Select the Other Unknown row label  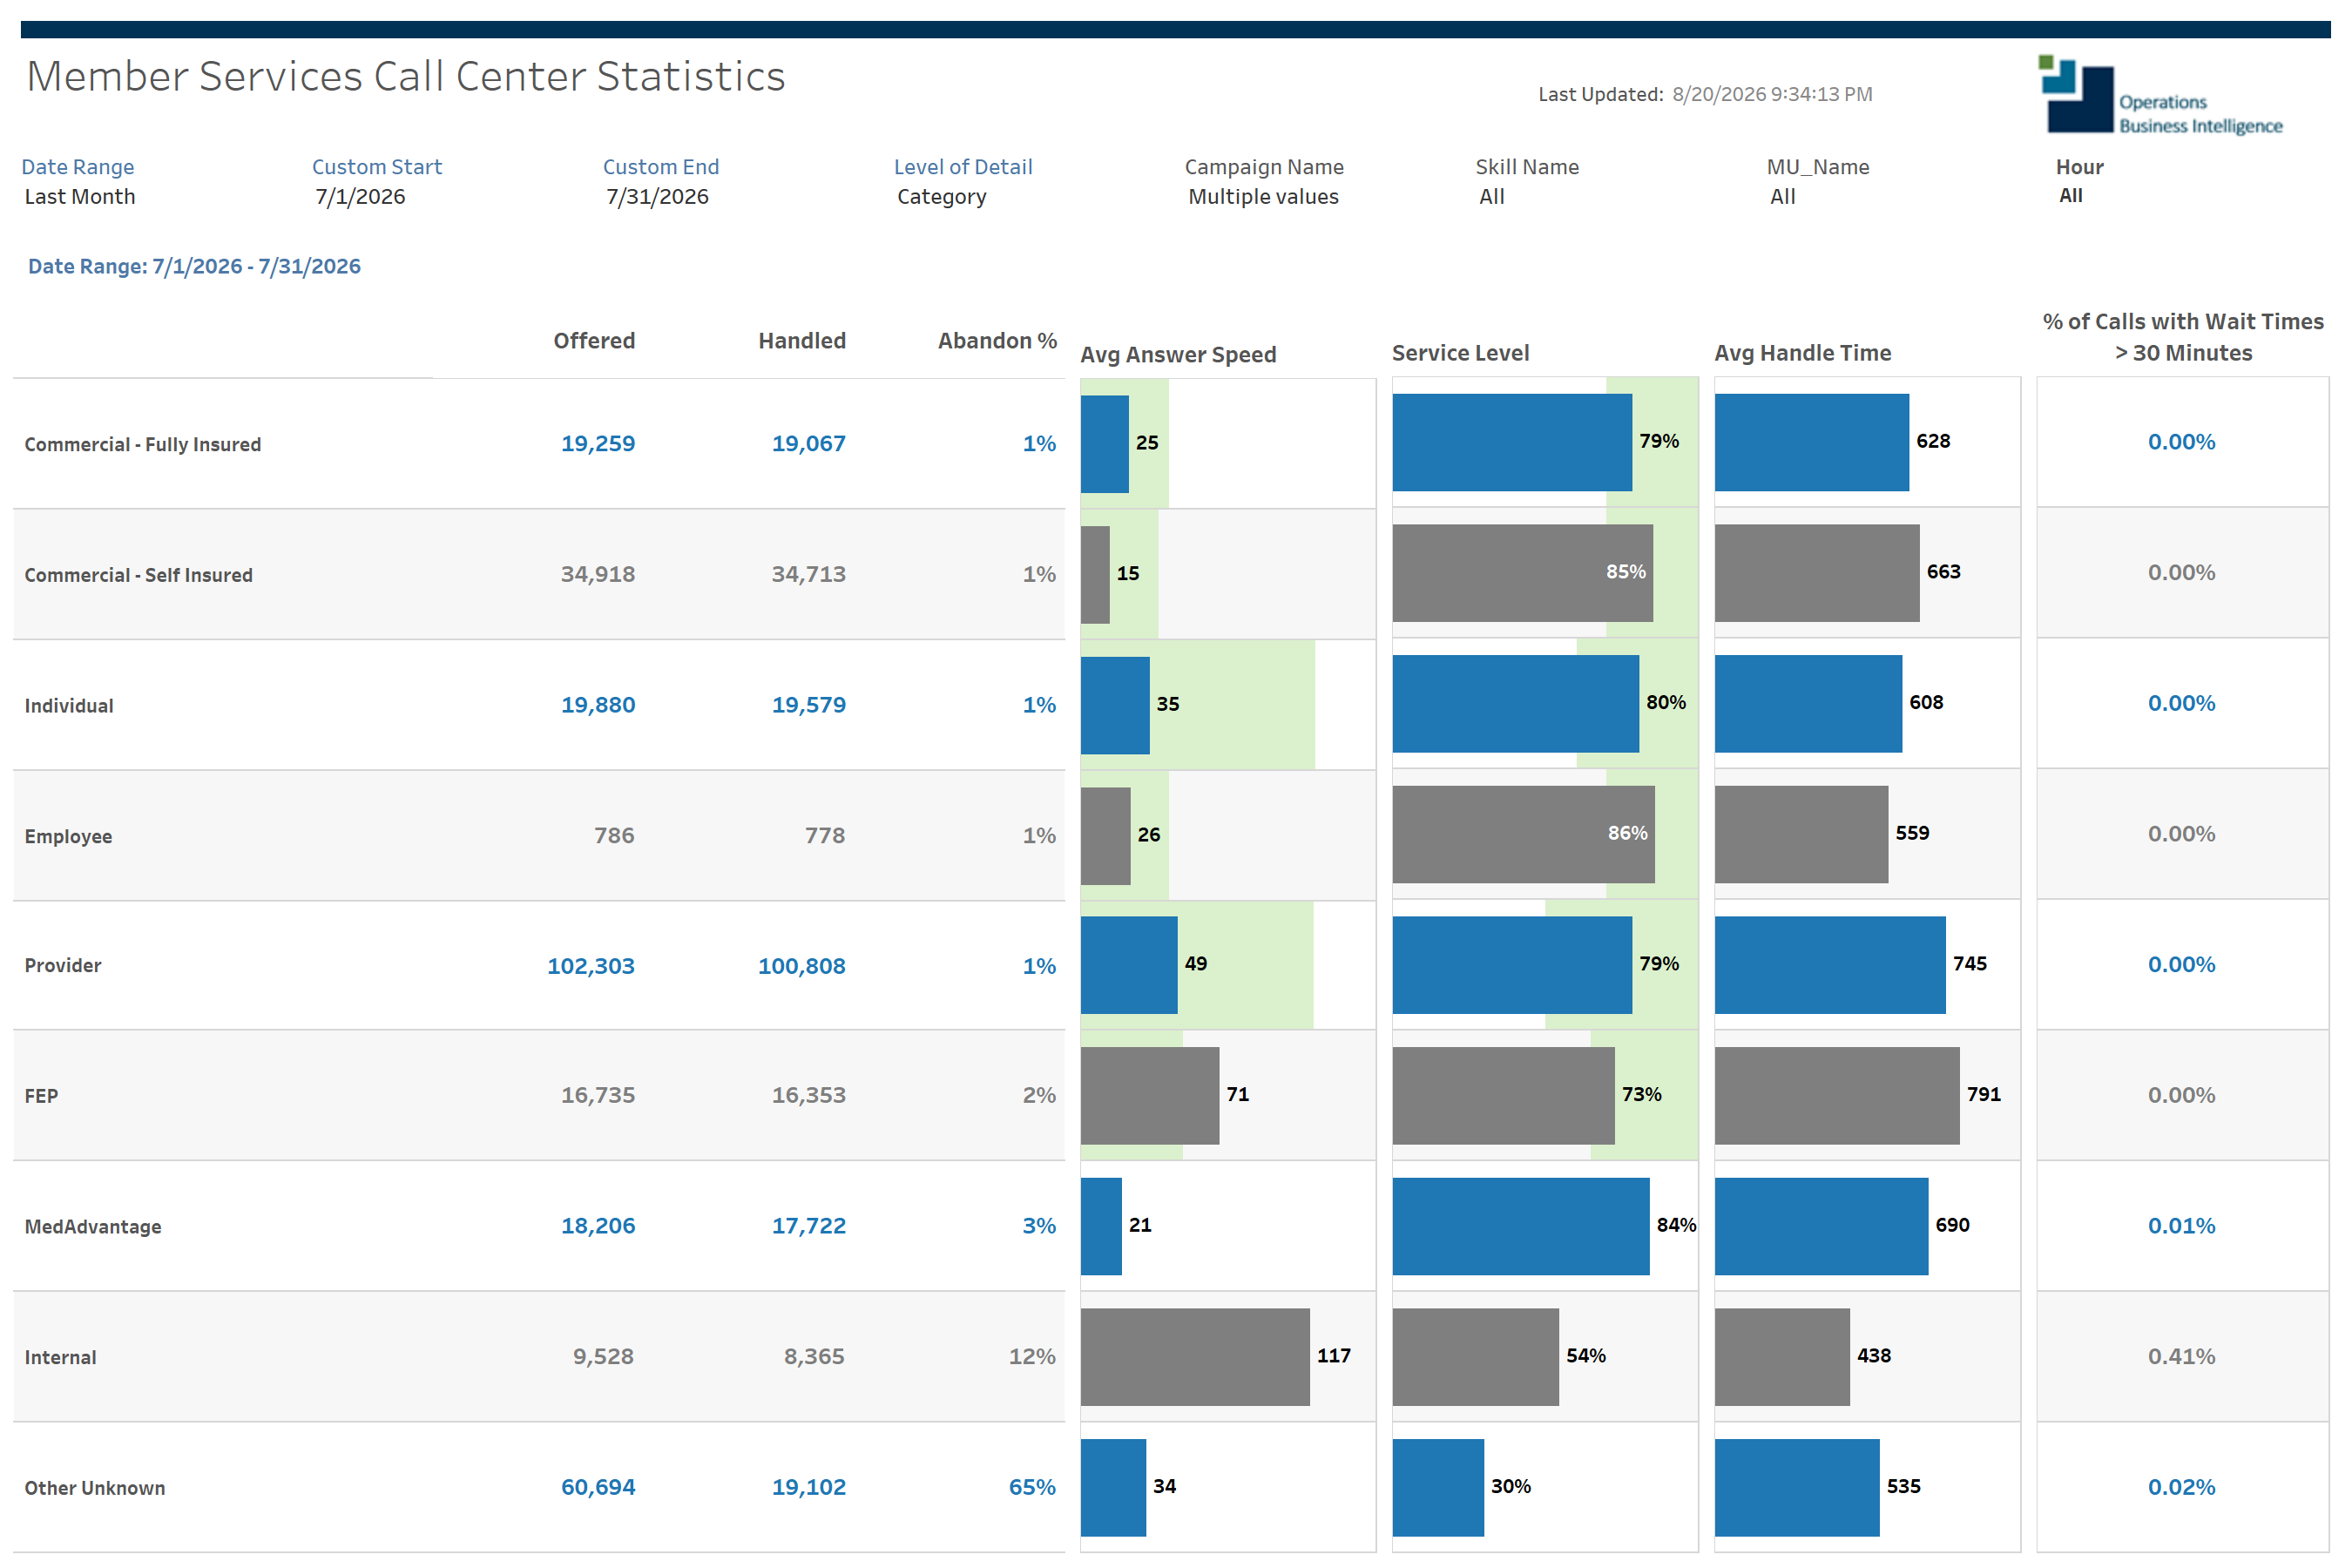pos(95,1488)
